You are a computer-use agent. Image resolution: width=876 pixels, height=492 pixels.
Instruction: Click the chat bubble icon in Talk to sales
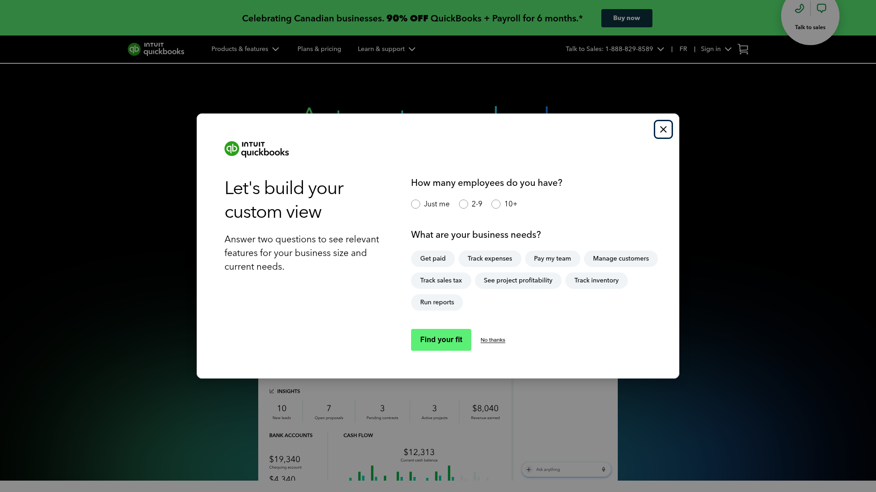coord(821,8)
